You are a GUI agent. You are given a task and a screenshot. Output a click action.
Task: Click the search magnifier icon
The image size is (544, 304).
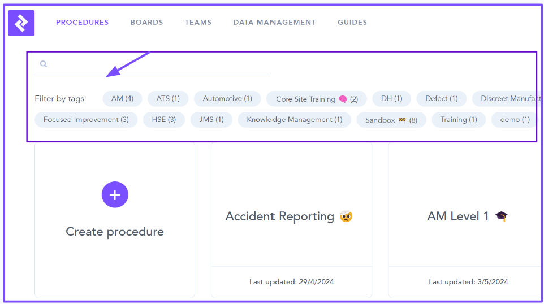[x=44, y=64]
